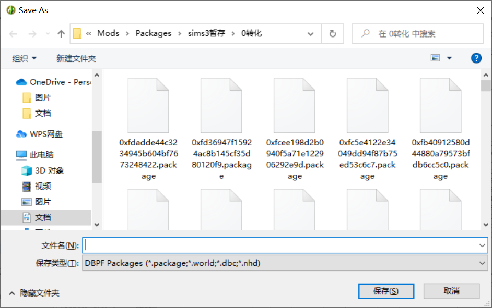
Task: Click the Mods breadcrumb segment
Action: click(x=108, y=33)
